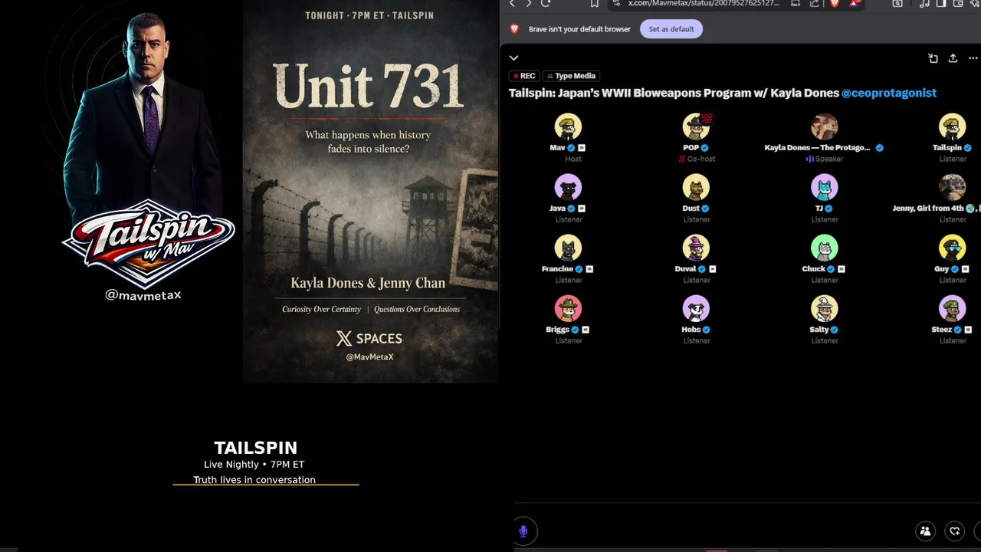Click the browser back arrow
Screen dimensions: 981x552
click(x=513, y=4)
